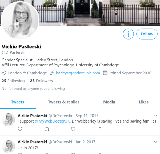The height and width of the screenshot is (154, 160).
Task: Expand the Jan 2 tweet dropdown chevron
Action: 156,142
